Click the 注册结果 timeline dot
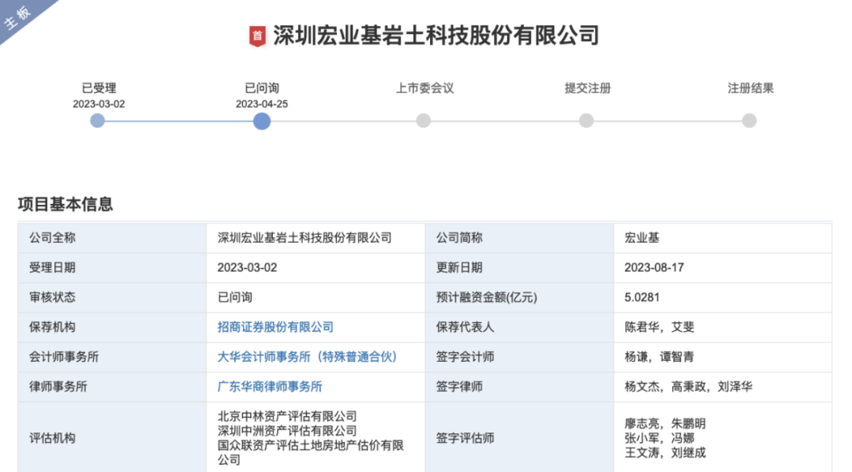Image resolution: width=852 pixels, height=472 pixels. (x=749, y=121)
